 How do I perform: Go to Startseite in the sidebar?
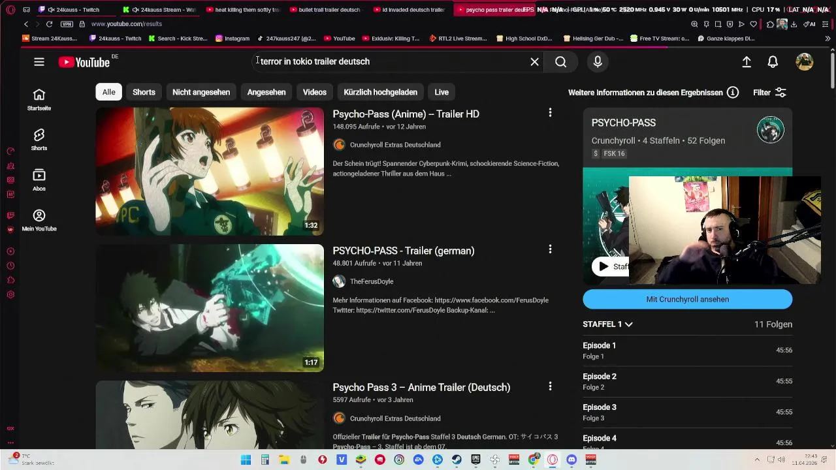[39, 99]
